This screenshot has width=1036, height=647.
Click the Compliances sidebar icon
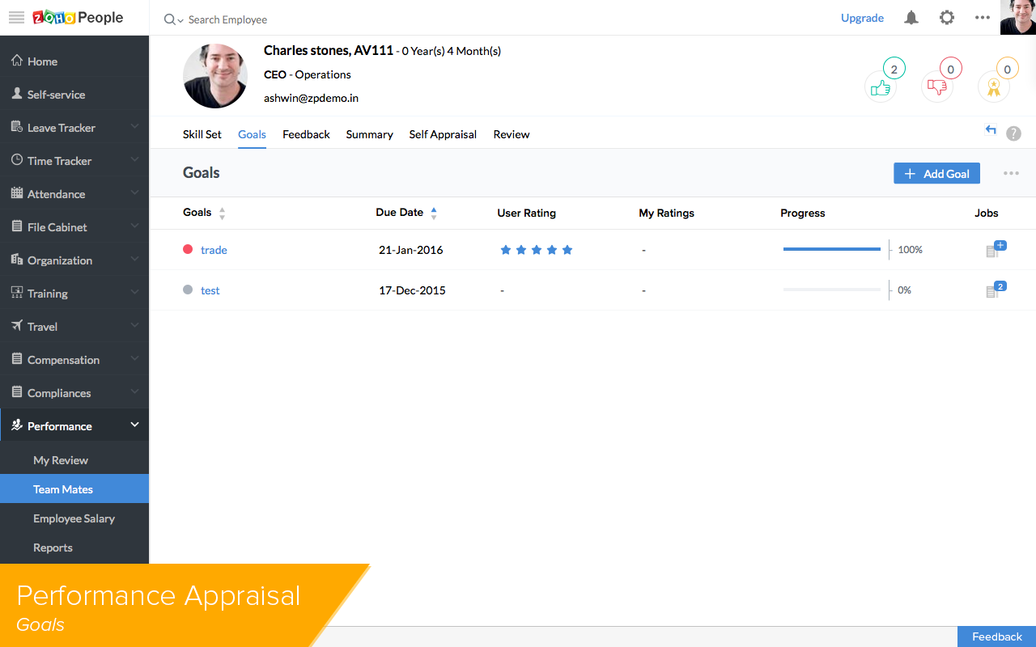[x=17, y=392]
